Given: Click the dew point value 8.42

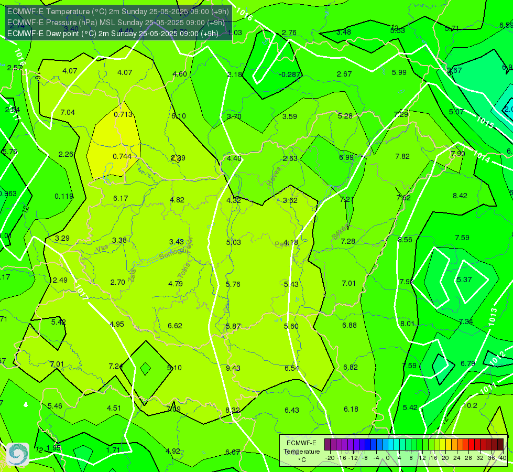Looking at the screenshot, I should pos(460,196).
